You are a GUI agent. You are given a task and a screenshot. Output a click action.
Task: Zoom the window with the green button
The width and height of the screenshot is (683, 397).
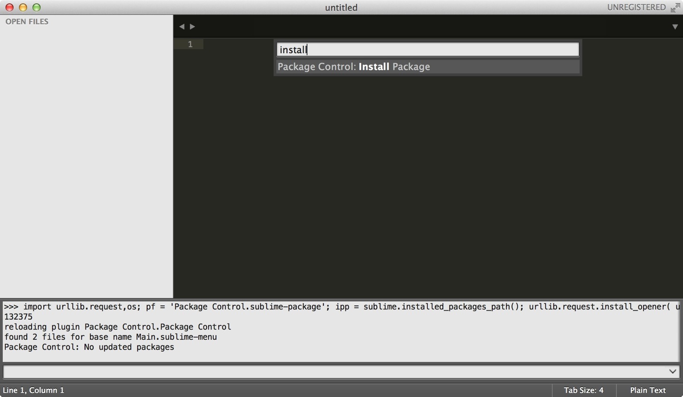37,7
